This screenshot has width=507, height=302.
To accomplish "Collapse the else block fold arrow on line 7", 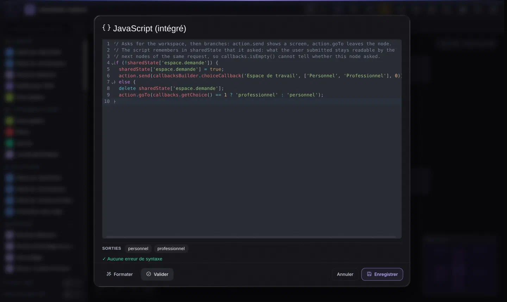I will [x=113, y=82].
